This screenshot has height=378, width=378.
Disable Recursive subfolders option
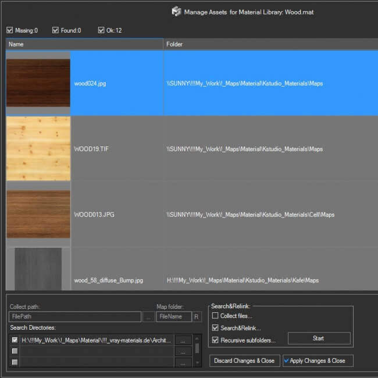(x=216, y=340)
